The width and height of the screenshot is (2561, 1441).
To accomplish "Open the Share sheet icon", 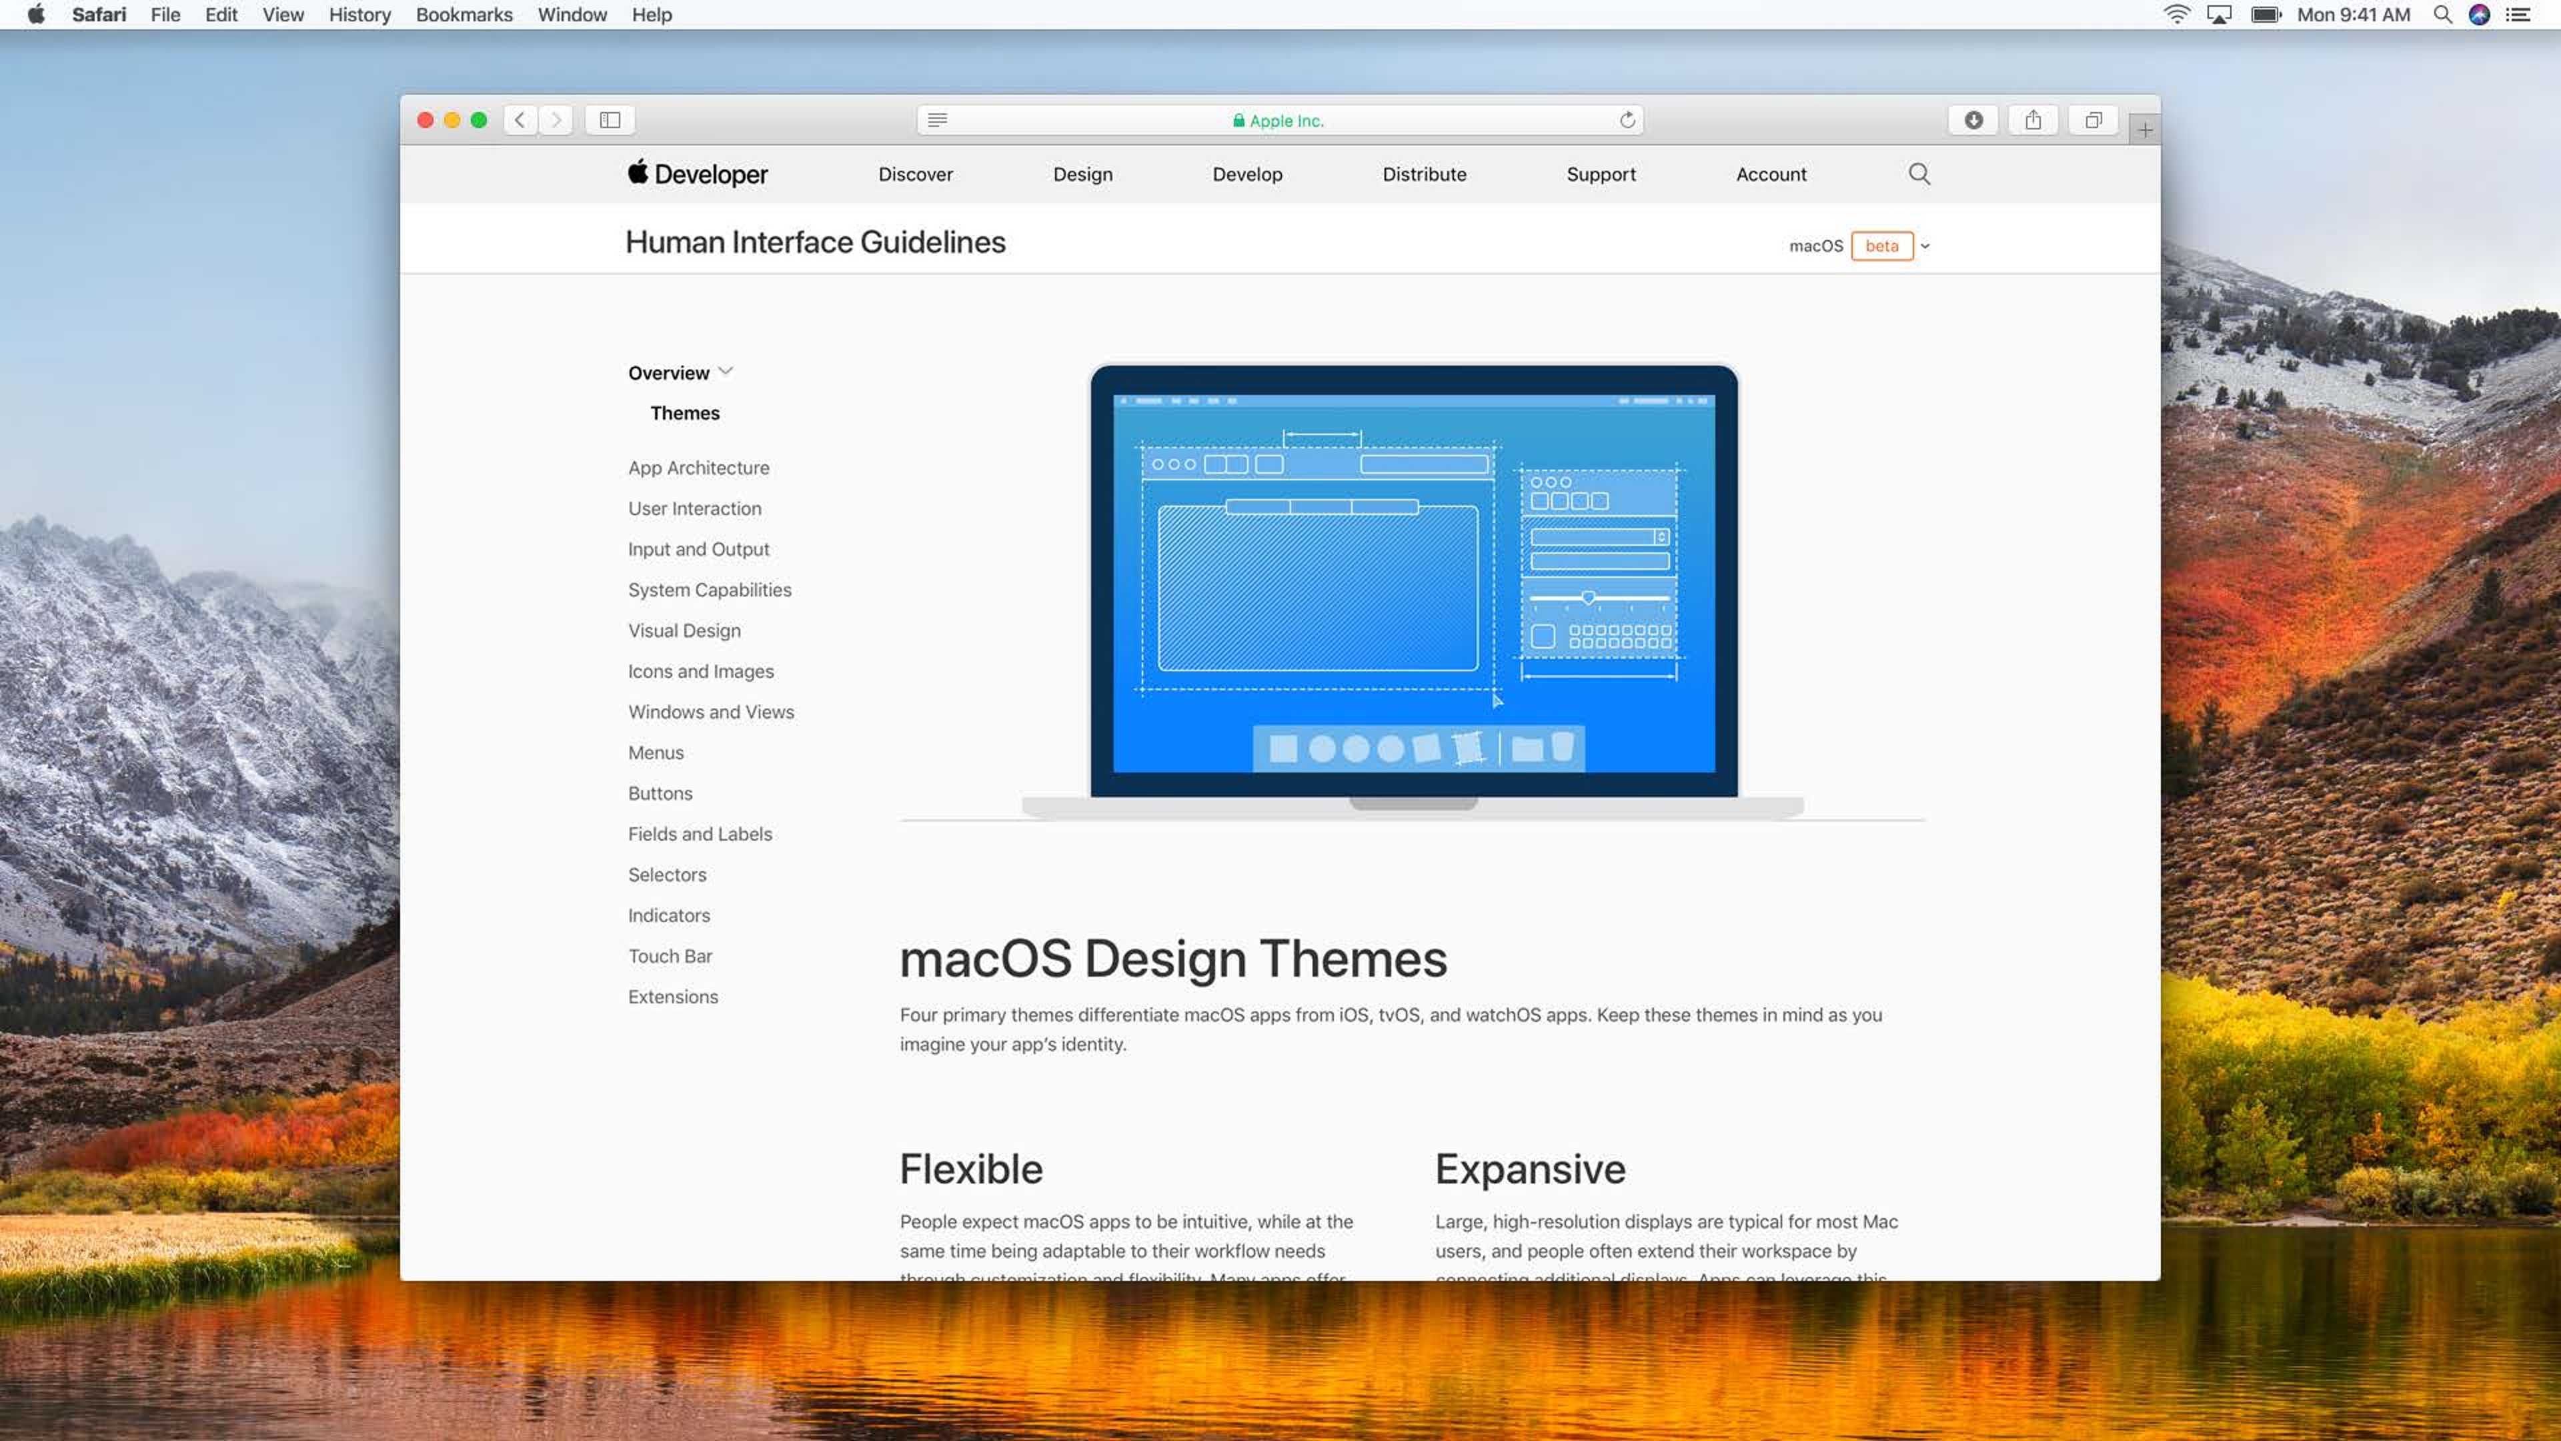I will pyautogui.click(x=2033, y=120).
